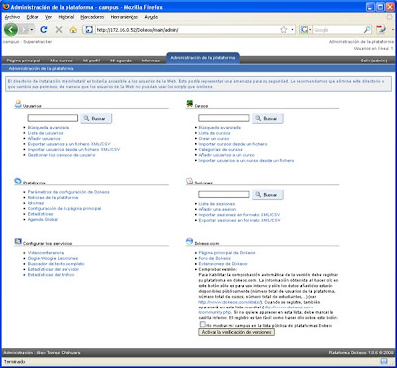Open the Ver menu

48,17
